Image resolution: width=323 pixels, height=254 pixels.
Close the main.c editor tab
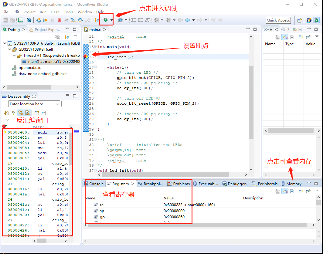click(x=105, y=29)
